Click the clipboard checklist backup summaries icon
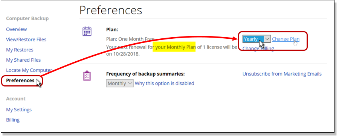 [87, 76]
